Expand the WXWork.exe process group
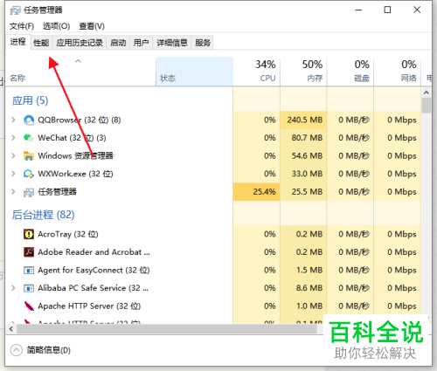This screenshot has width=437, height=371. (x=13, y=174)
